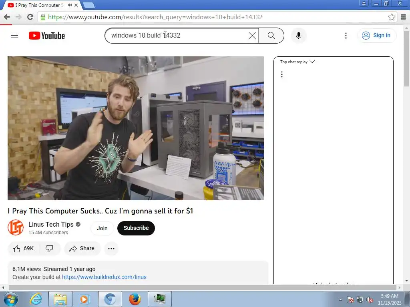Open the Chrome profile user button

[x=364, y=3]
